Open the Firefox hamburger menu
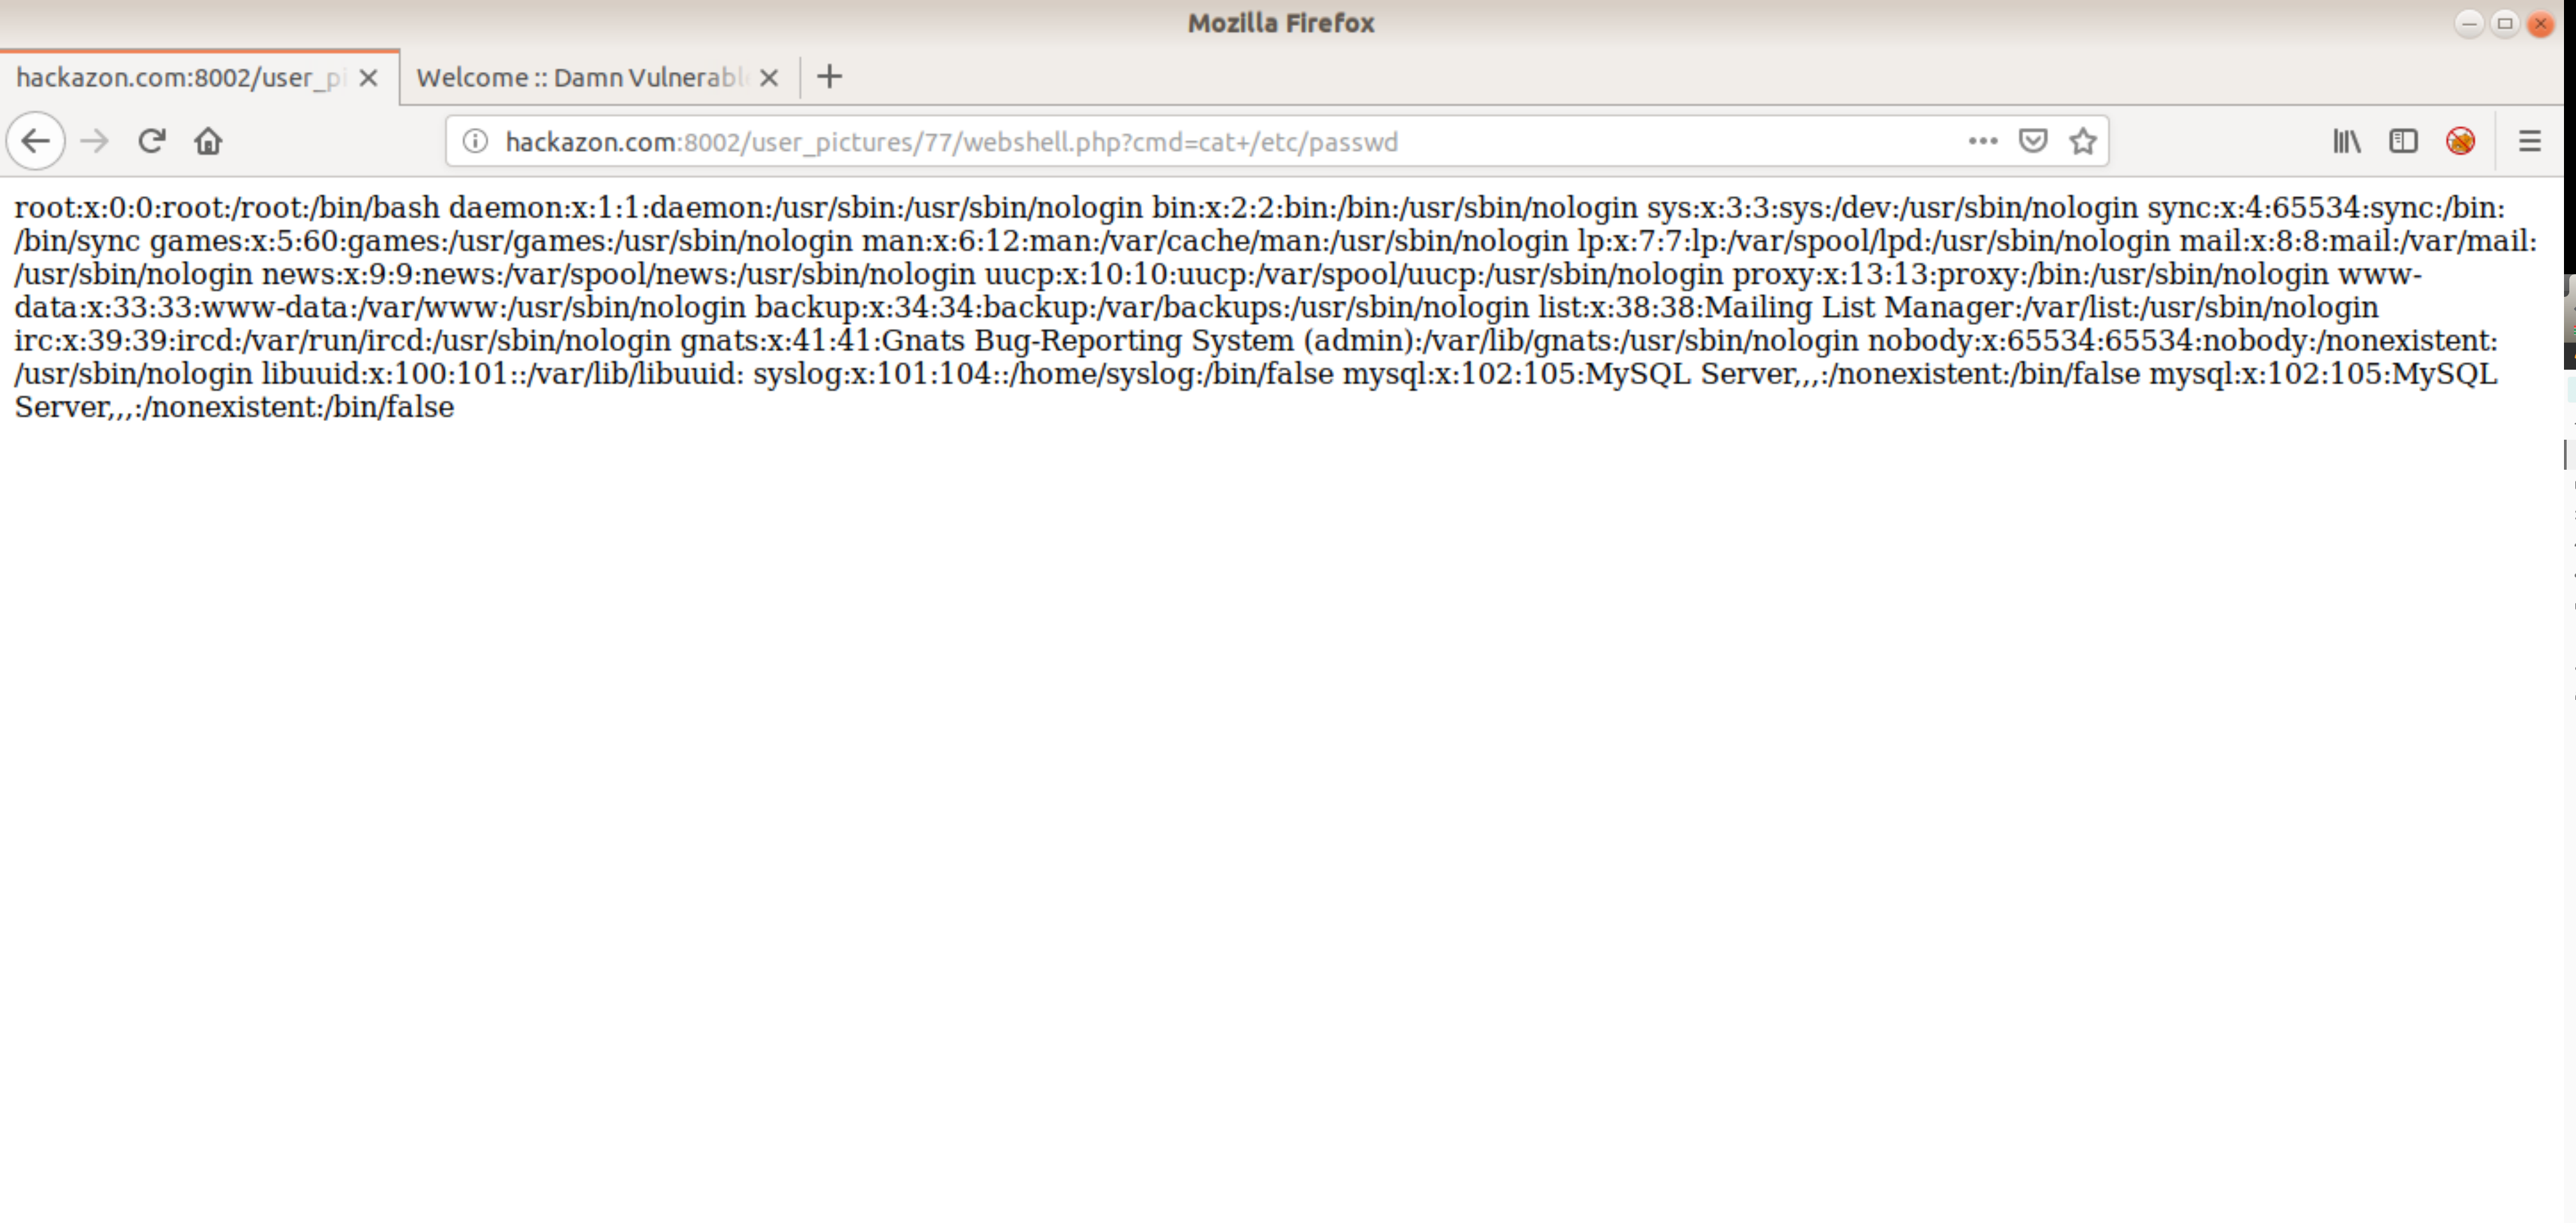The width and height of the screenshot is (2576, 1223). pos(2529,141)
